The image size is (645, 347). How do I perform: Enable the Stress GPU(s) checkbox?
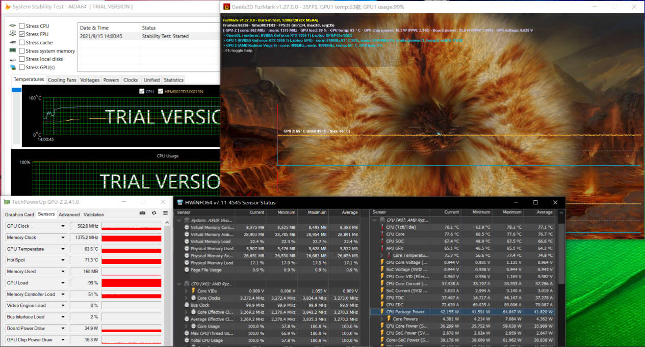tap(22, 67)
